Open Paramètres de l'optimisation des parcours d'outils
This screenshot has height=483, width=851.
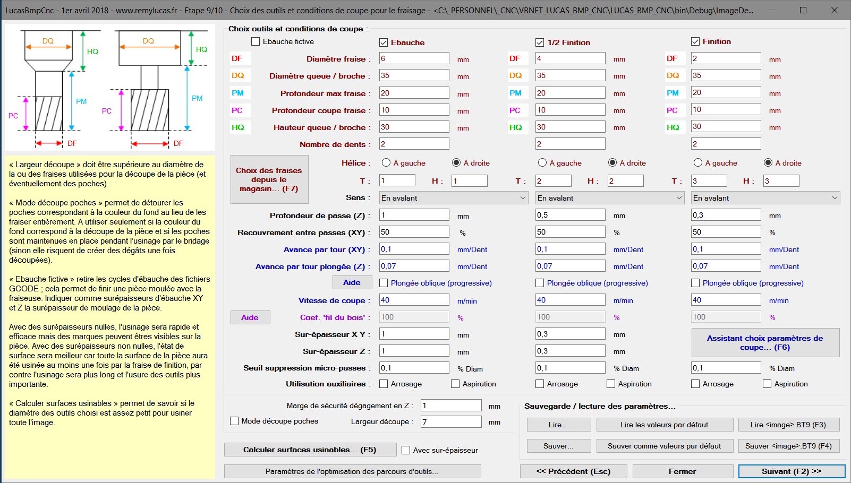coord(353,471)
